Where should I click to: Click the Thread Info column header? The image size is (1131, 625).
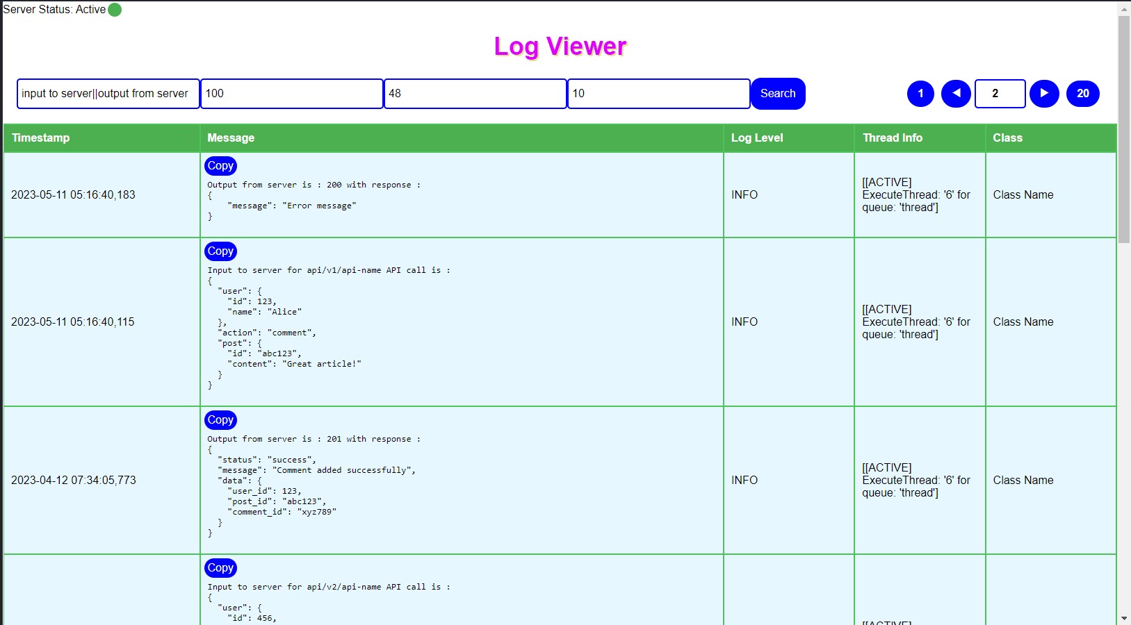coord(893,138)
